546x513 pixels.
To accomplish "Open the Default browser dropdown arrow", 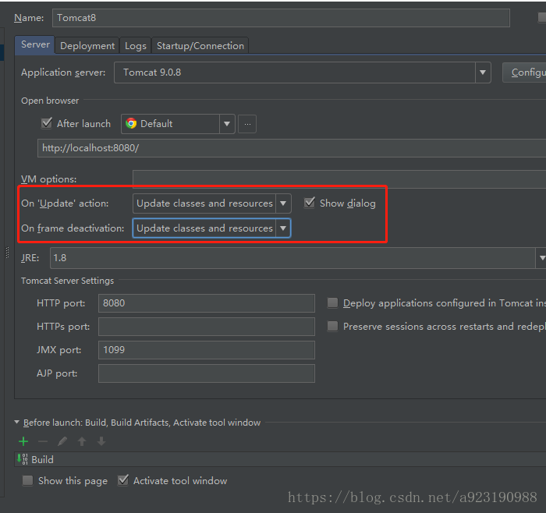I will [227, 124].
